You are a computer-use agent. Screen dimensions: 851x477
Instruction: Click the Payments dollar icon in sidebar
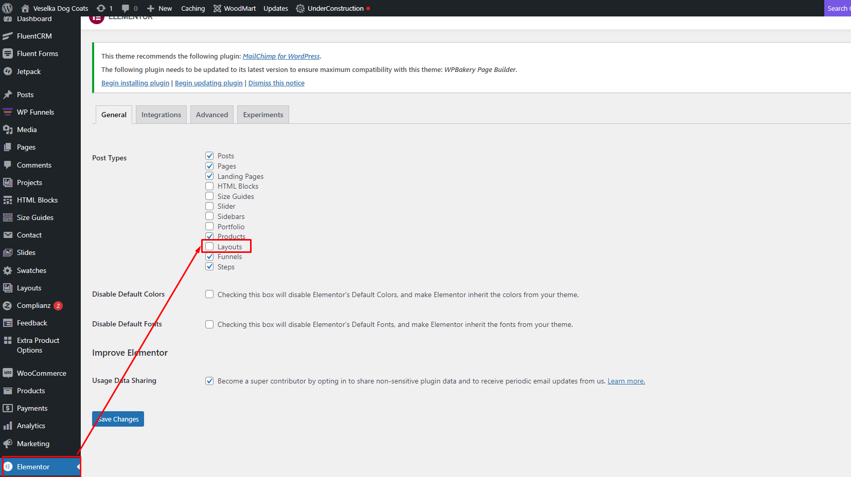click(8, 408)
